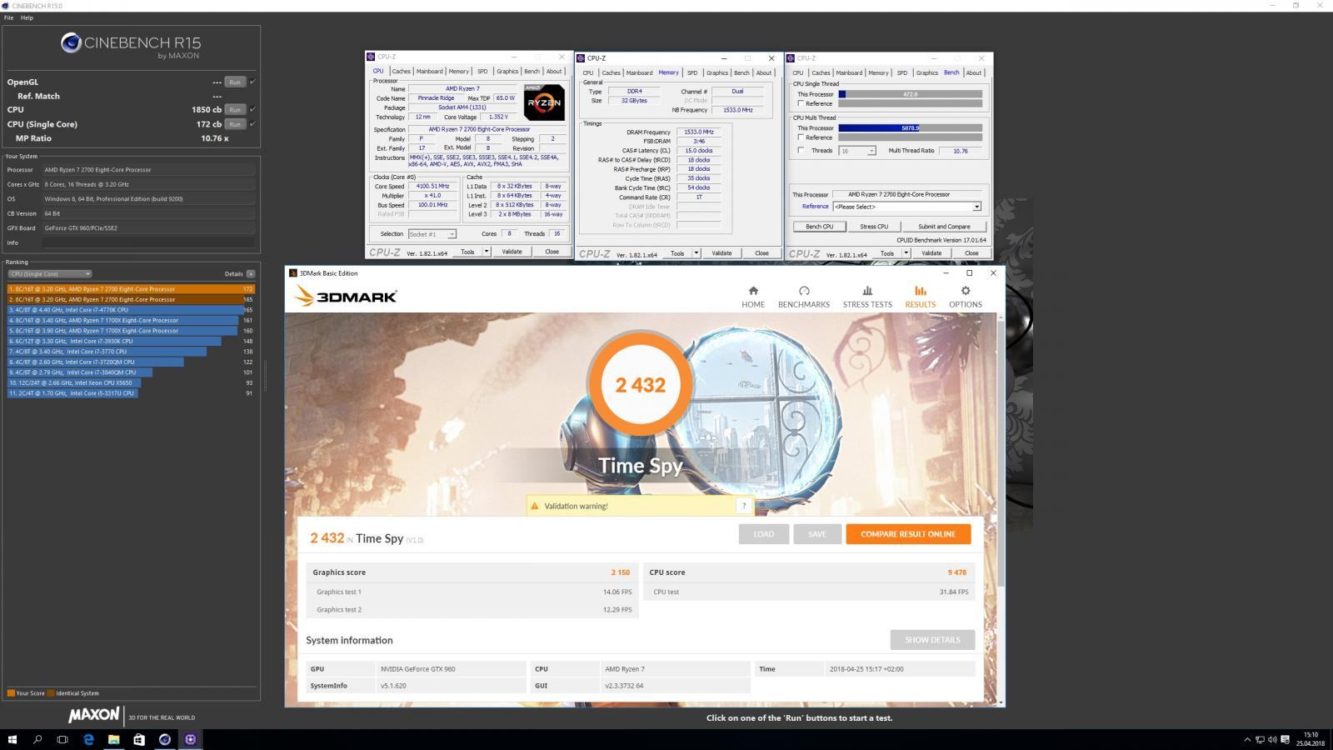Viewport: 1333px width, 750px height.
Task: Open Microsoft Store from the taskbar
Action: 139,739
